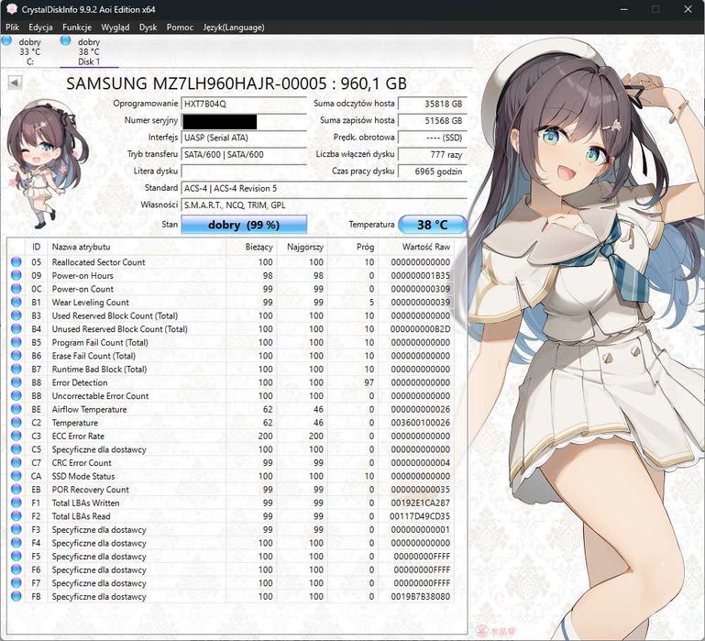Click the 38 °C temperature button

point(433,225)
